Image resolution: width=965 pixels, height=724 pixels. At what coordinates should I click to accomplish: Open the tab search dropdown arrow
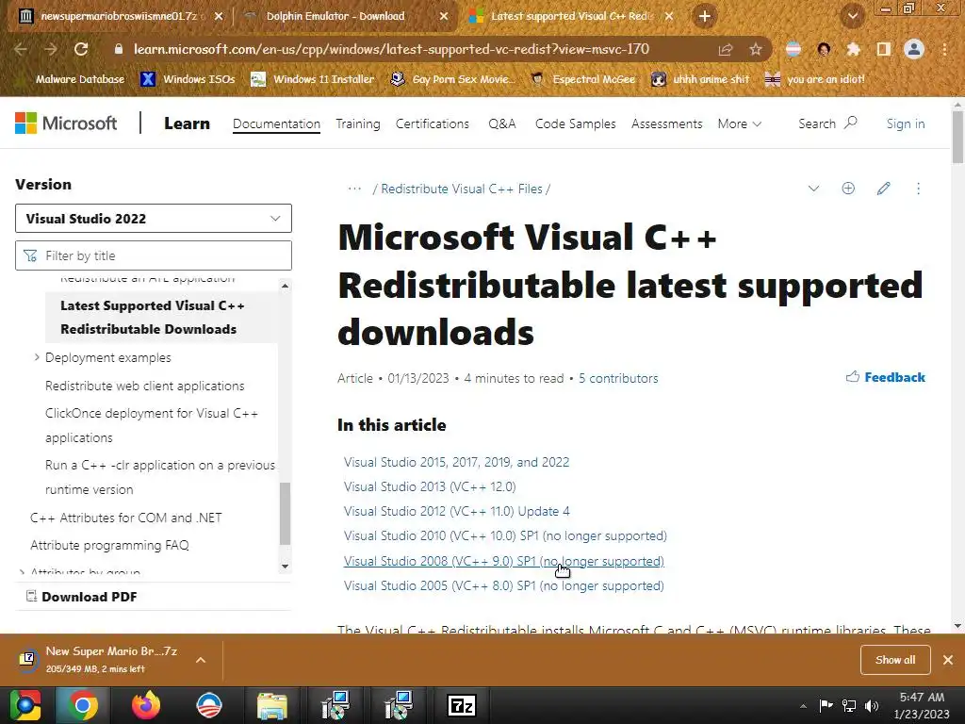(x=853, y=17)
